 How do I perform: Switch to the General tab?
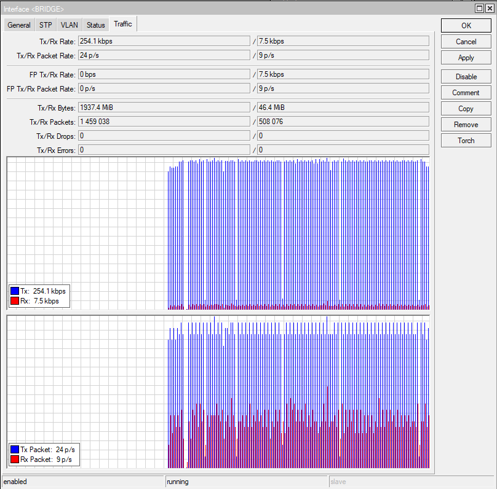tap(19, 25)
